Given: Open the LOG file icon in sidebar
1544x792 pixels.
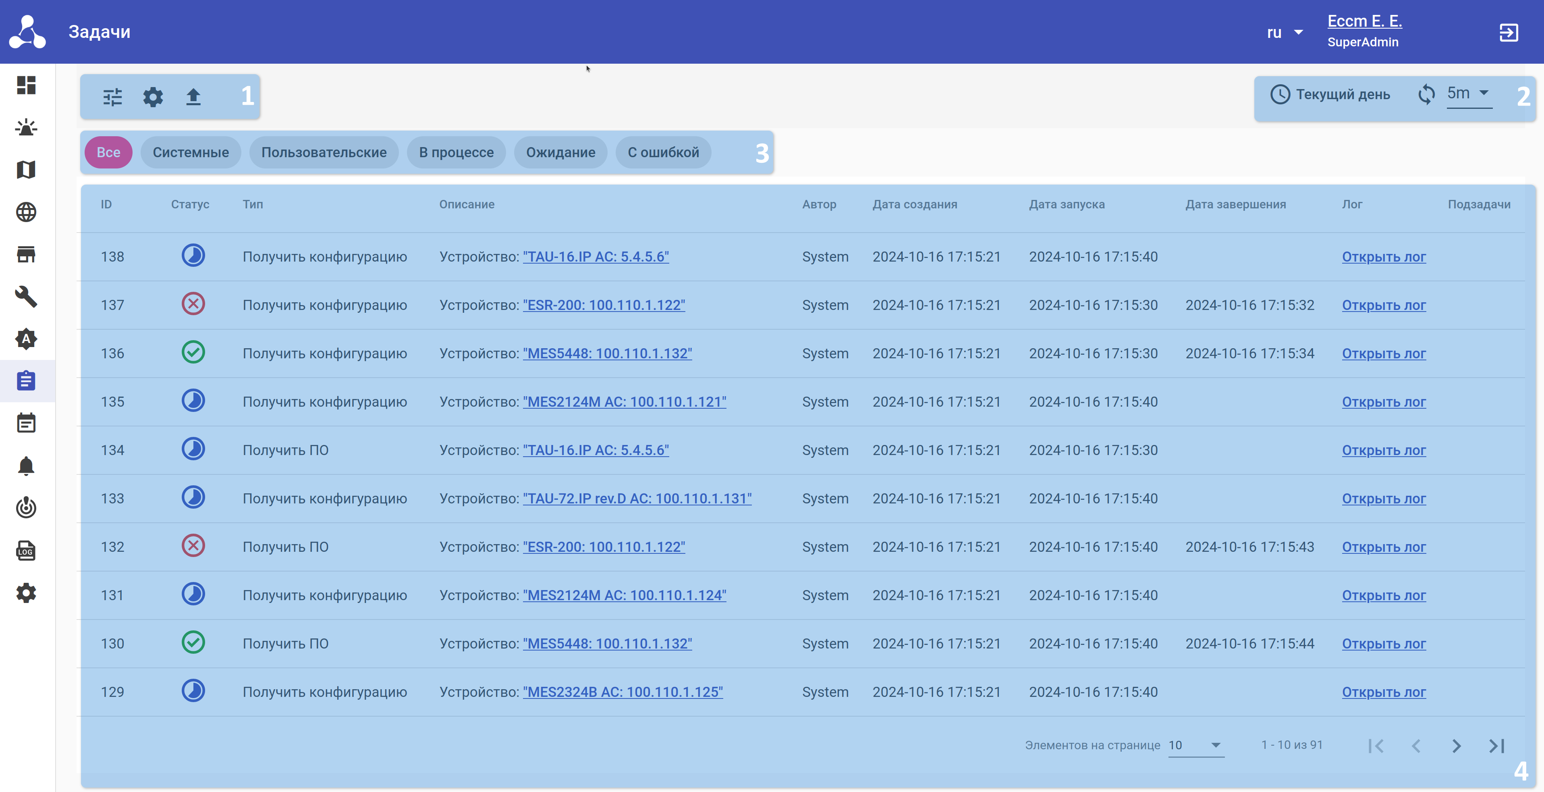Looking at the screenshot, I should tap(26, 551).
